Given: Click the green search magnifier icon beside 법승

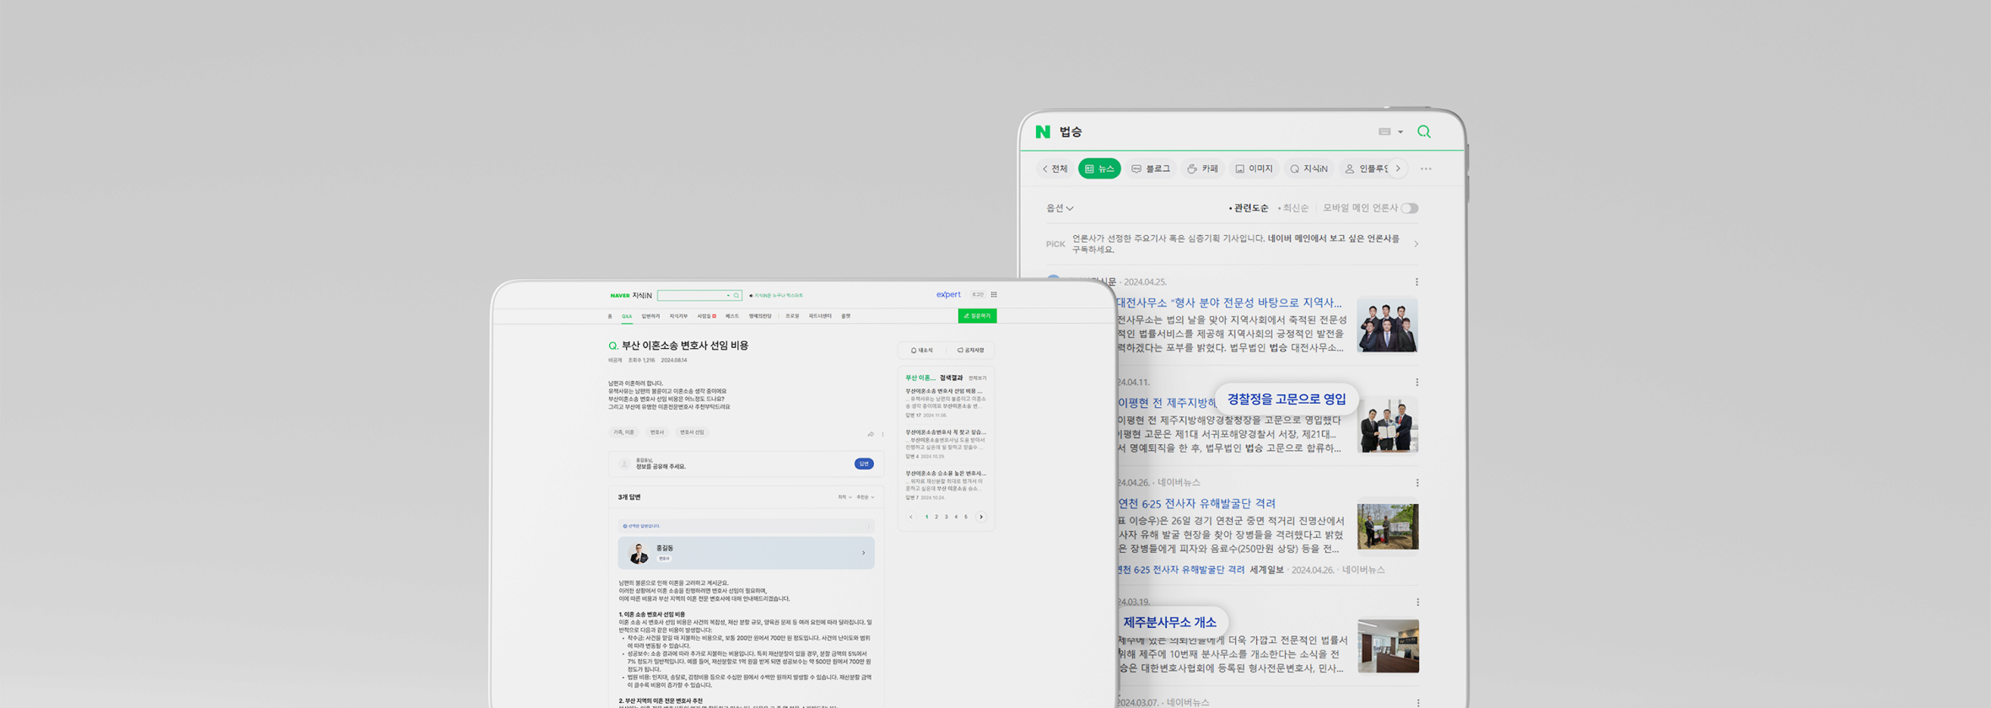Looking at the screenshot, I should pyautogui.click(x=1424, y=131).
